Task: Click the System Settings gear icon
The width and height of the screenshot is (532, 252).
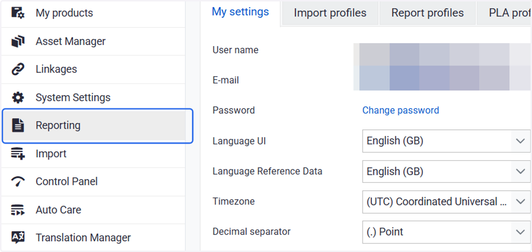Action: pyautogui.click(x=18, y=98)
